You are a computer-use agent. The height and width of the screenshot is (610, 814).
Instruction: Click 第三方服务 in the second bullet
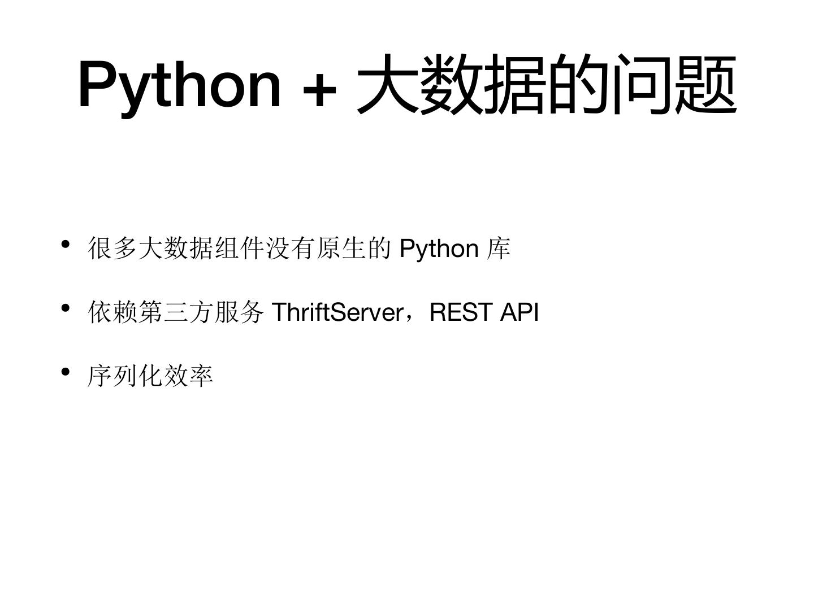click(201, 312)
